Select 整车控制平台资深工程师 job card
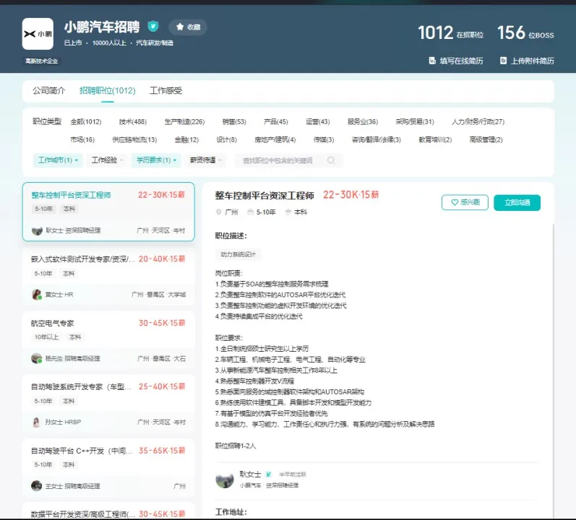Screen dimensions: 576x520 (x=108, y=212)
